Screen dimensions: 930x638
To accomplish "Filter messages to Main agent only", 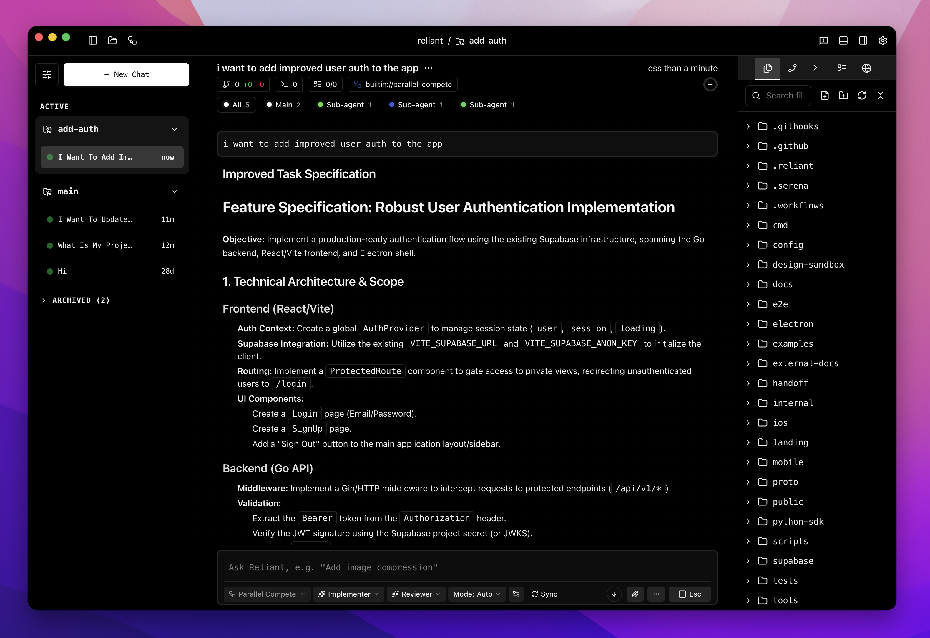I will pyautogui.click(x=283, y=104).
